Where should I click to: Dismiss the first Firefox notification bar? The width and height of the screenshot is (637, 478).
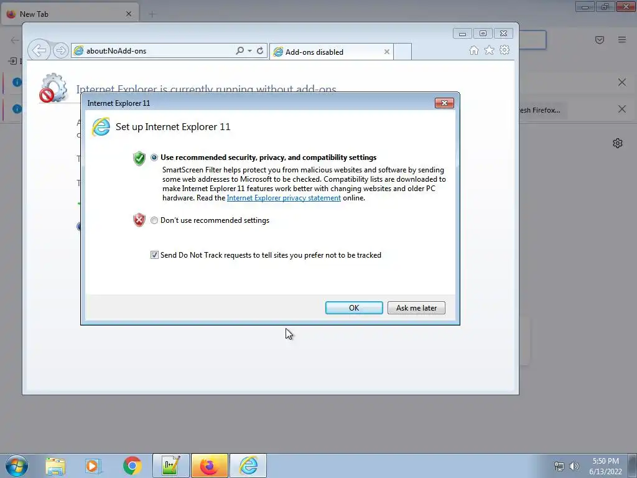622,83
